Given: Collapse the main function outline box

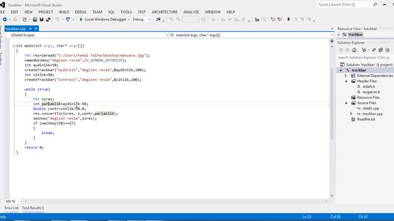Looking at the screenshot, I should coord(14,46).
